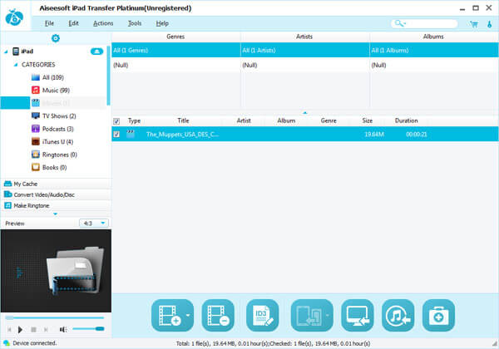The width and height of the screenshot is (499, 349).
Task: Open Make Ringtone section
Action: (x=56, y=205)
